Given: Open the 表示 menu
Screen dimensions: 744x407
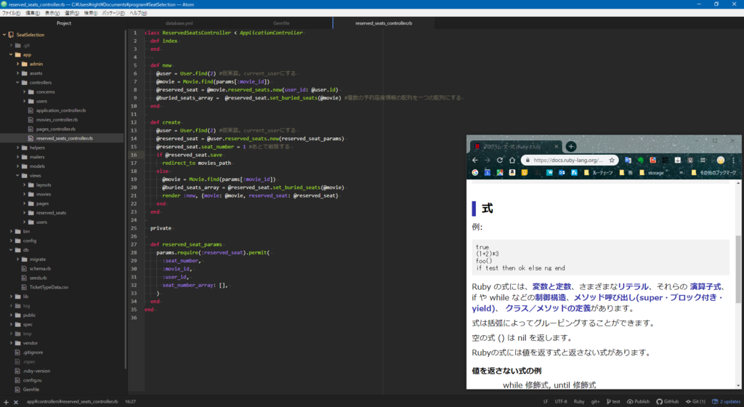Looking at the screenshot, I should 52,13.
